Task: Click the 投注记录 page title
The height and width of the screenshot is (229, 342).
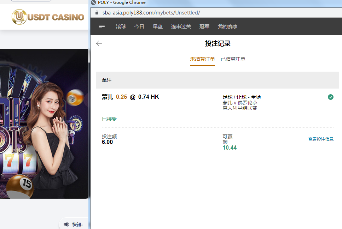Action: [x=218, y=43]
